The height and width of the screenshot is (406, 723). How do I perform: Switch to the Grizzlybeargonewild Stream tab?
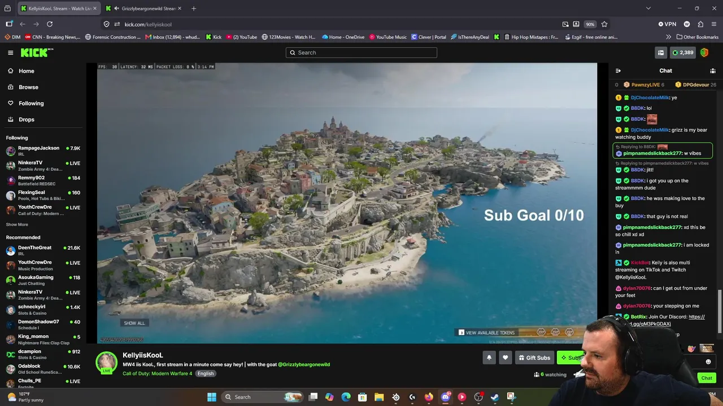tap(144, 8)
